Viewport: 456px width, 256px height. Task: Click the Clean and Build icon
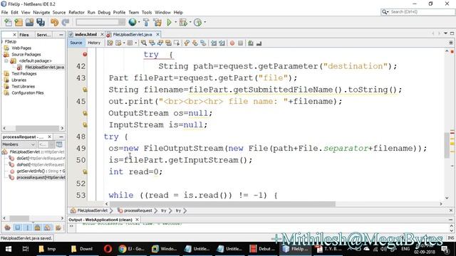click(x=157, y=22)
